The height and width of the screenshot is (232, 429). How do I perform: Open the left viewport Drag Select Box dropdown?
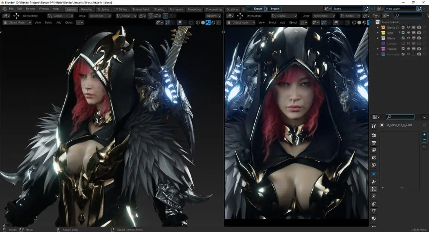tap(100, 16)
